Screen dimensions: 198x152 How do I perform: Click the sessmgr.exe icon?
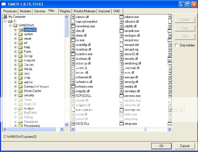tap(122, 110)
